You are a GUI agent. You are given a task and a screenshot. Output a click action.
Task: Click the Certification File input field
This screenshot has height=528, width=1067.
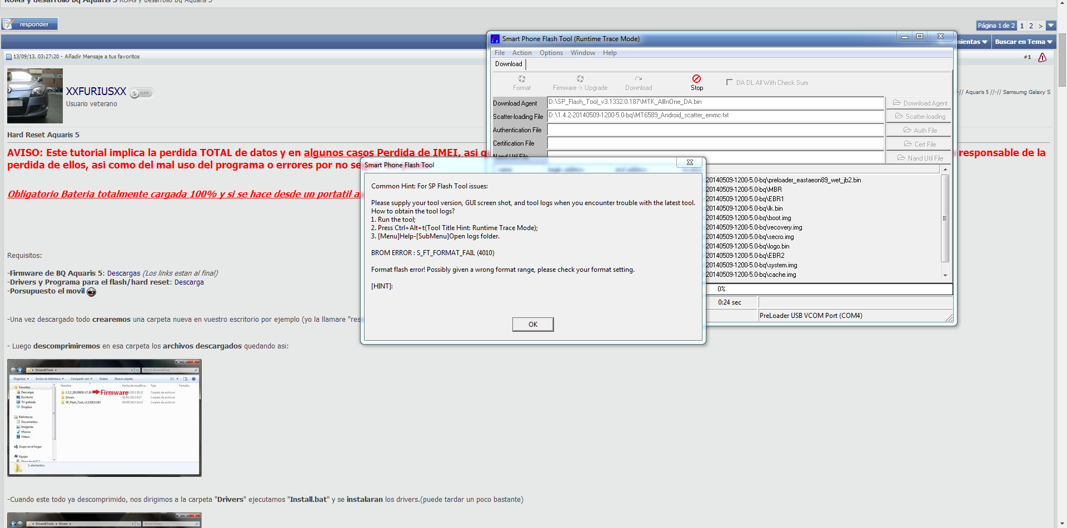coord(715,143)
